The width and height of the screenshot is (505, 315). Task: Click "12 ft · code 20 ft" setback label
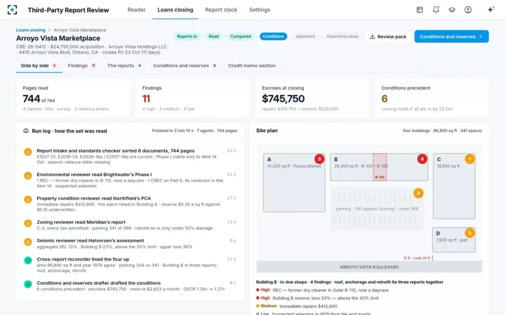point(417,258)
